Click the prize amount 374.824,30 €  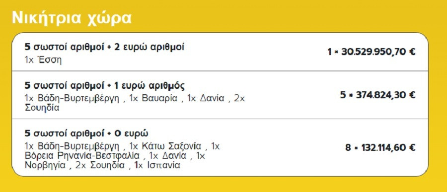378,95
